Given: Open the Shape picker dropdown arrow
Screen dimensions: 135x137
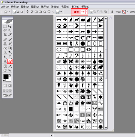Looking at the screenshot, I should tap(86, 12).
